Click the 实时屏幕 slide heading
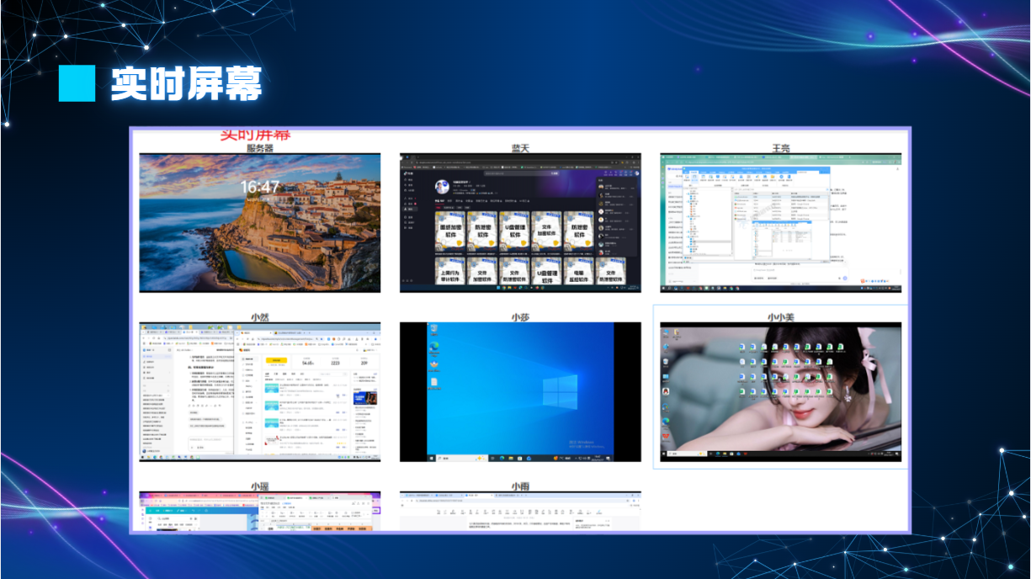The width and height of the screenshot is (1031, 579). tap(186, 83)
